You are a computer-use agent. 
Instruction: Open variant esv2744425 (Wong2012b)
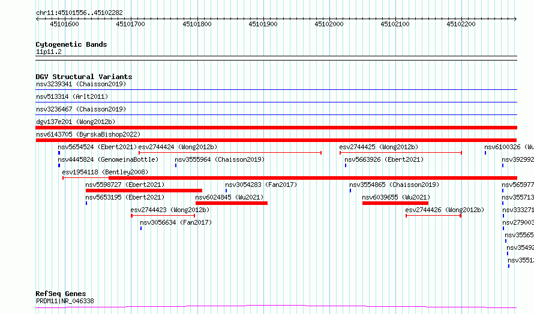[x=379, y=147]
